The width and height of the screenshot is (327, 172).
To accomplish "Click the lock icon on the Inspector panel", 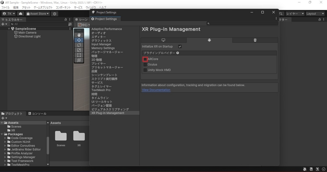I will [319, 20].
